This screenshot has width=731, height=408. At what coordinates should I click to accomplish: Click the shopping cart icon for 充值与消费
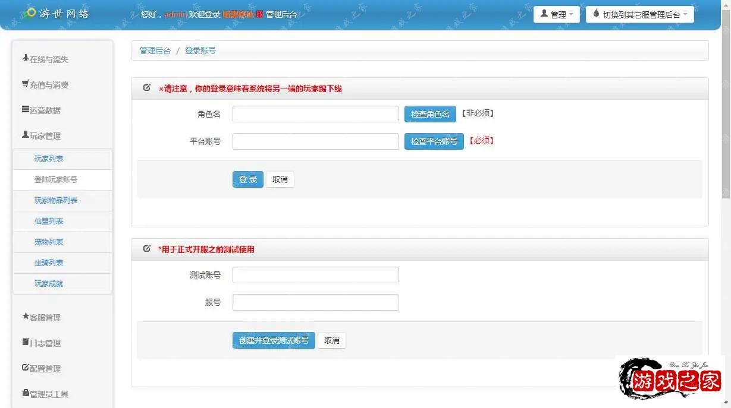(x=26, y=84)
